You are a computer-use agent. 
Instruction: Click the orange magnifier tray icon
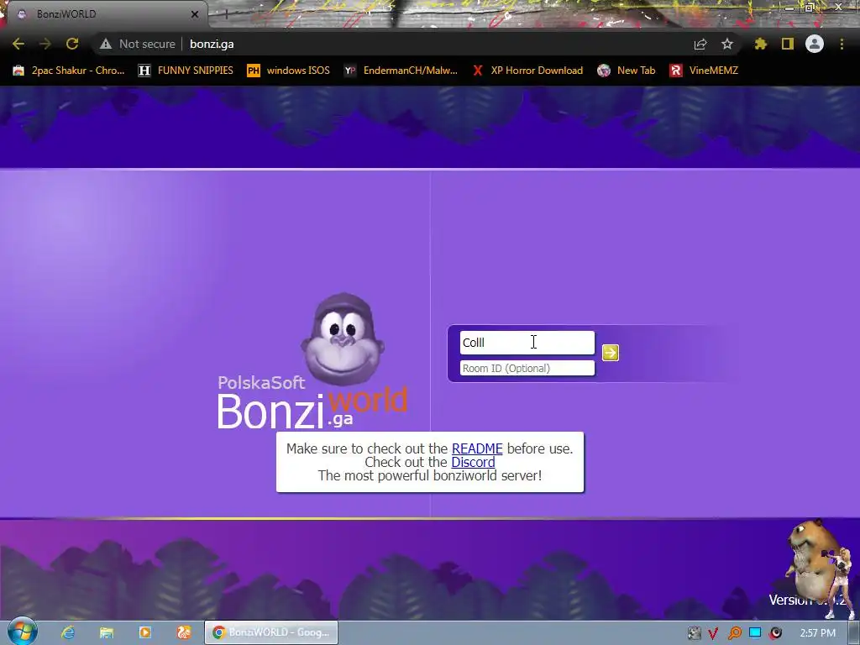click(x=734, y=633)
